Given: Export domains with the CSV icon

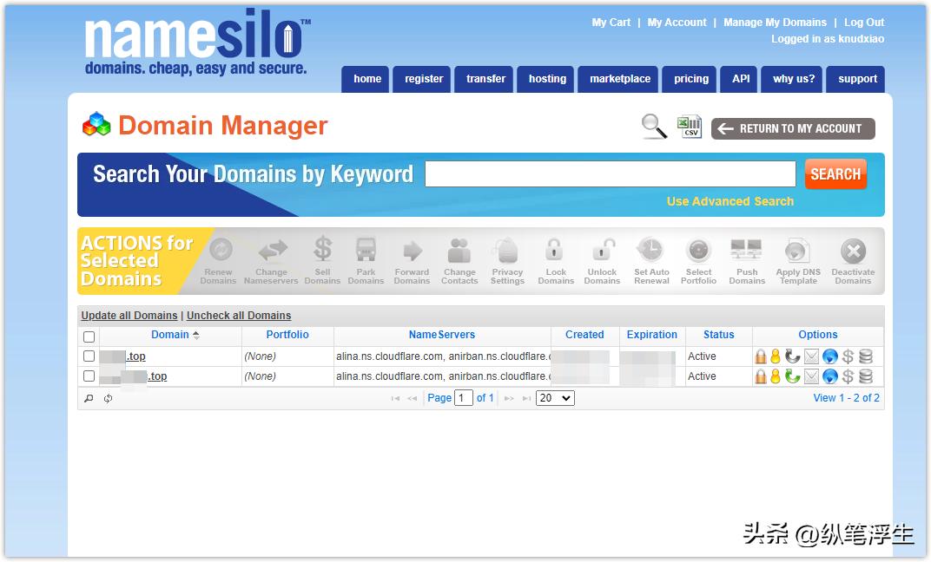Looking at the screenshot, I should click(x=690, y=127).
